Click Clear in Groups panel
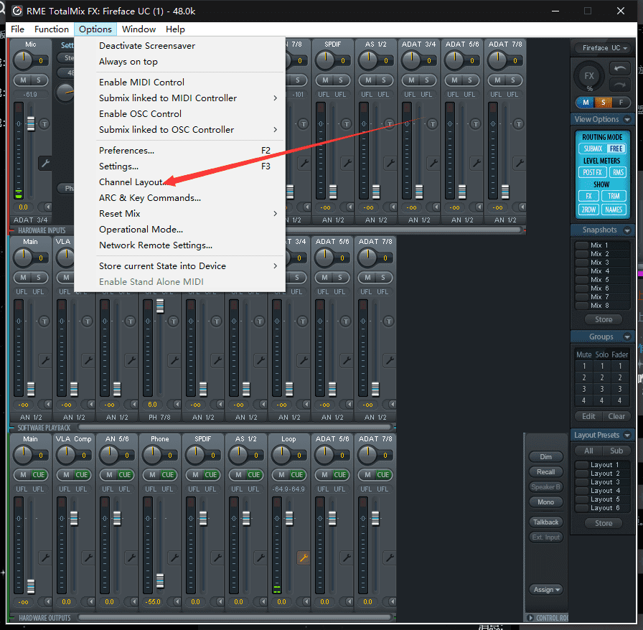The image size is (643, 630). coord(616,416)
